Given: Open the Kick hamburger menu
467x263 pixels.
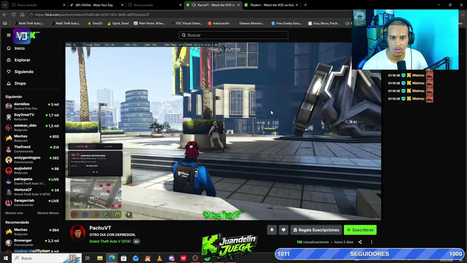Looking at the screenshot, I should (x=9, y=35).
